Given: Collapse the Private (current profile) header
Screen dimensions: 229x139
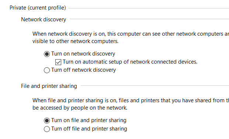Looking at the screenshot, I should click(38, 8).
